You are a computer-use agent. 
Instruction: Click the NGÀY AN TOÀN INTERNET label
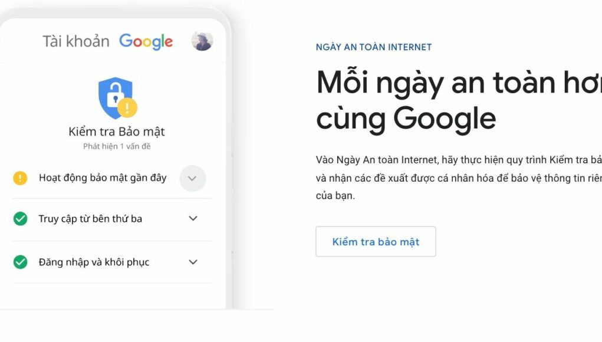374,47
